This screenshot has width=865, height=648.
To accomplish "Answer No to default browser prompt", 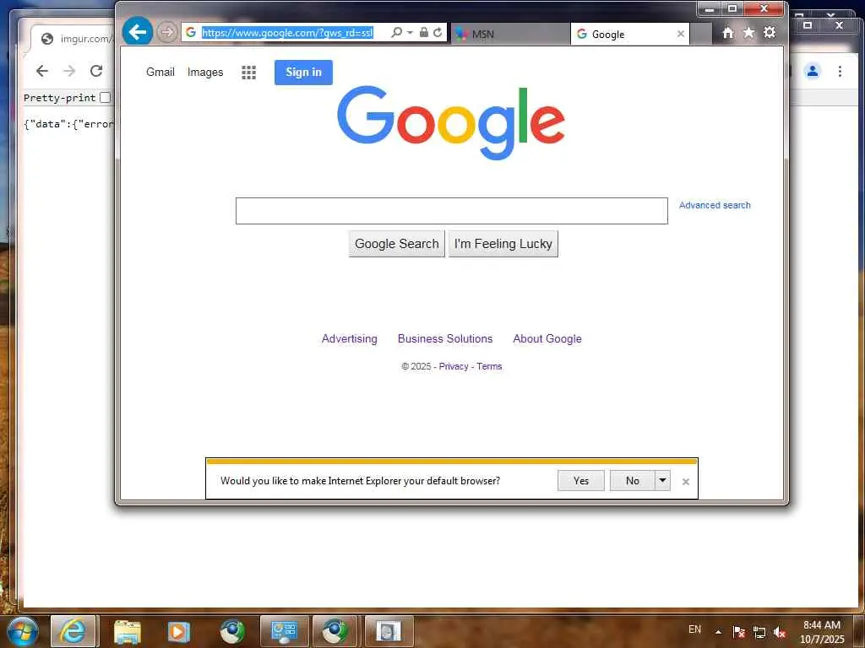I will (x=632, y=480).
